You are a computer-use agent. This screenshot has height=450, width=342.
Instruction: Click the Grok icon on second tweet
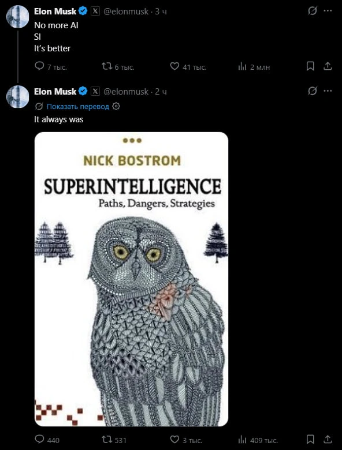tap(313, 91)
